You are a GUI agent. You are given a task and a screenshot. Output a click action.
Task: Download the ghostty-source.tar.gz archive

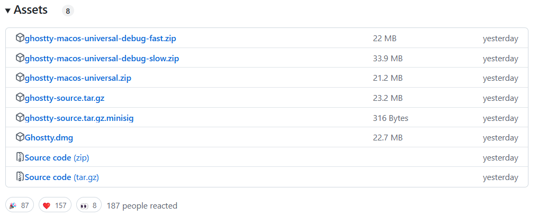coord(68,98)
